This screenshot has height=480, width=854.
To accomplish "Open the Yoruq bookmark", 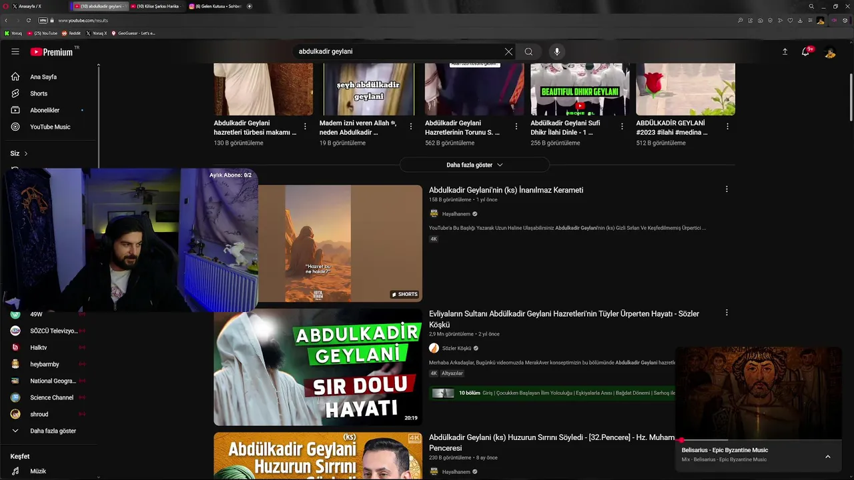I will click(13, 33).
